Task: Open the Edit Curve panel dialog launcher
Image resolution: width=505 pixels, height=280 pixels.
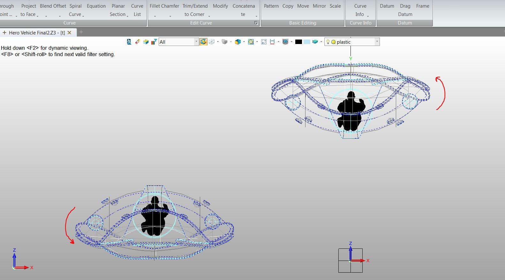Action: pos(256,23)
